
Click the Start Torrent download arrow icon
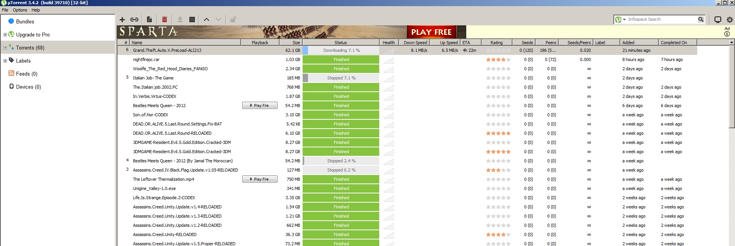[x=180, y=20]
